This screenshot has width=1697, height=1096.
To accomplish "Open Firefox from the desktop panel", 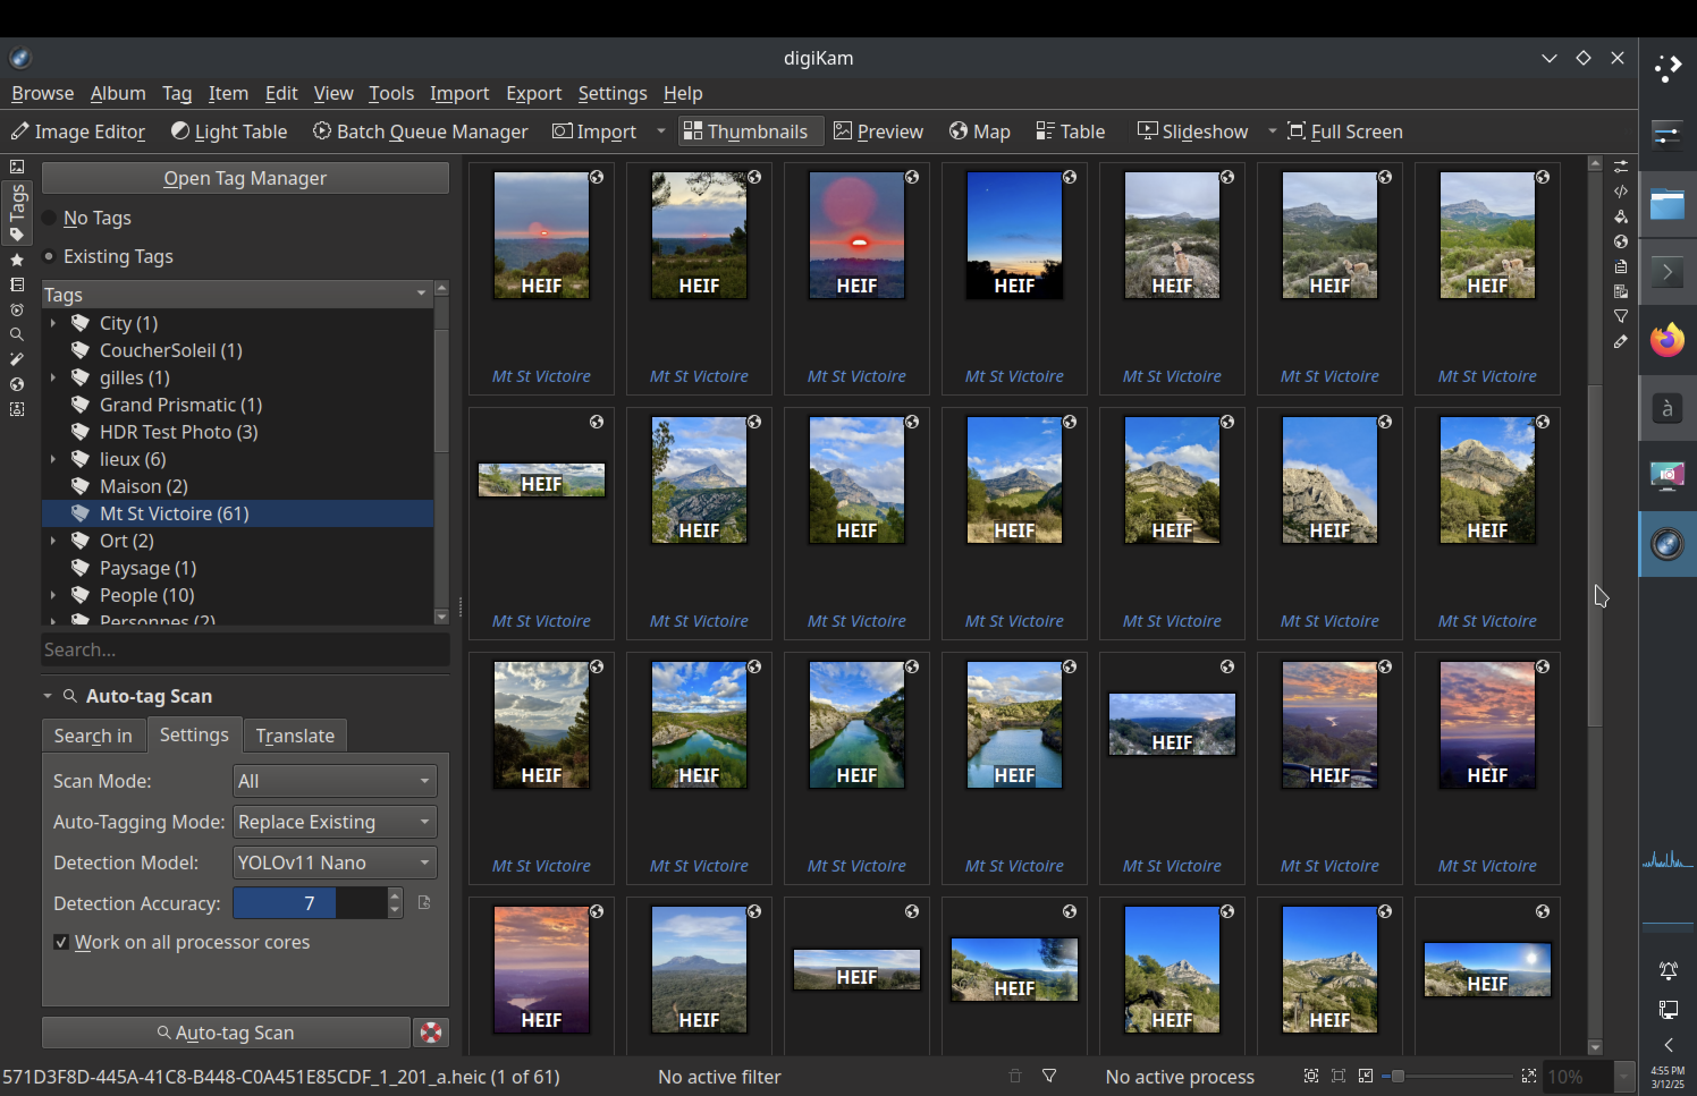I will pyautogui.click(x=1667, y=340).
